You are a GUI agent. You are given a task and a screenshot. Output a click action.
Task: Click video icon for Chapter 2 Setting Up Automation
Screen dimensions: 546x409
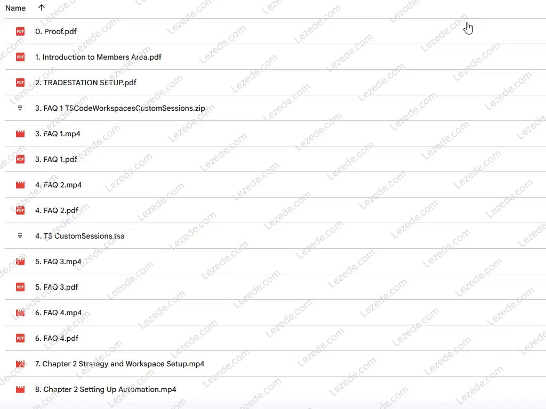point(20,389)
